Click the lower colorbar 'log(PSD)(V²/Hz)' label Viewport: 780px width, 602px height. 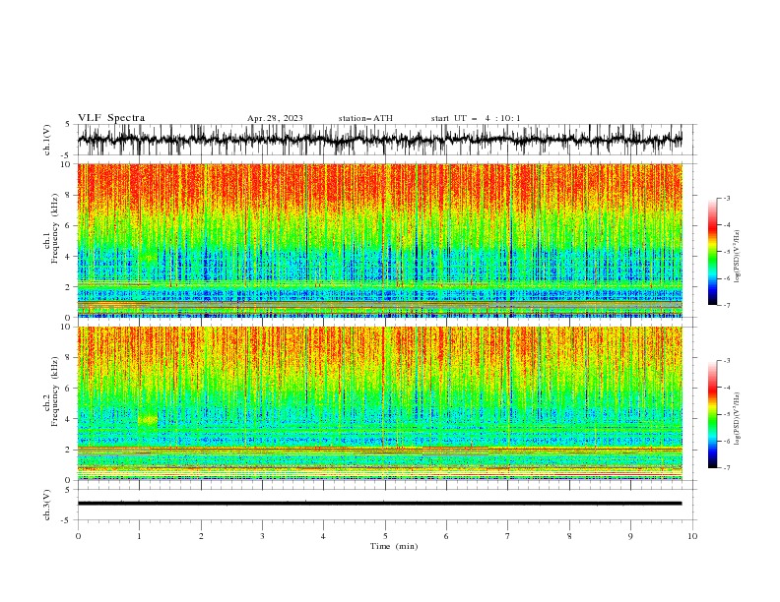coord(737,418)
